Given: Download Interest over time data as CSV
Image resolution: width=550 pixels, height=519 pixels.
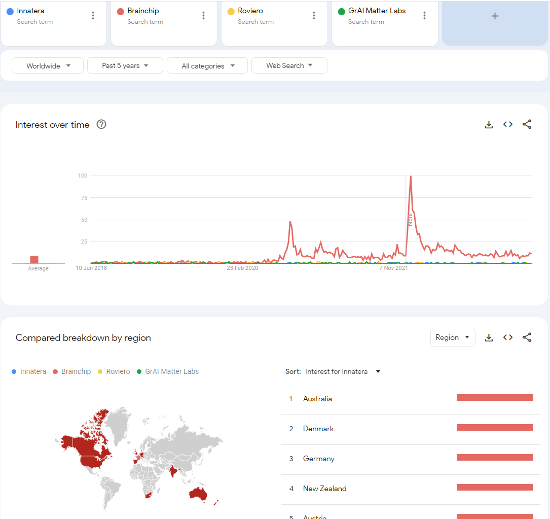Looking at the screenshot, I should click(489, 124).
